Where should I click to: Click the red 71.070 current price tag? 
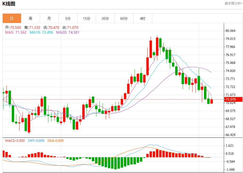(233, 99)
